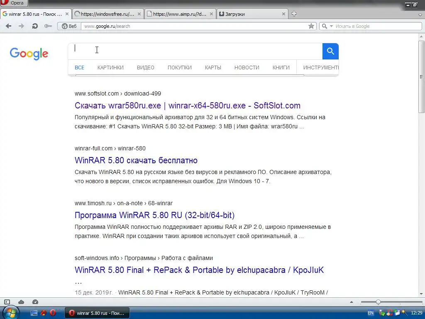425x319 pixels.
Task: Click the Show desktop quick launch icon
Action: pos(34,313)
